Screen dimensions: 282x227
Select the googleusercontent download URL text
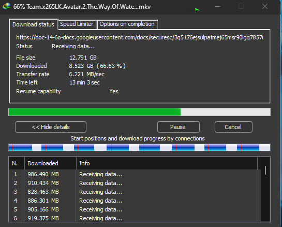click(x=140, y=37)
